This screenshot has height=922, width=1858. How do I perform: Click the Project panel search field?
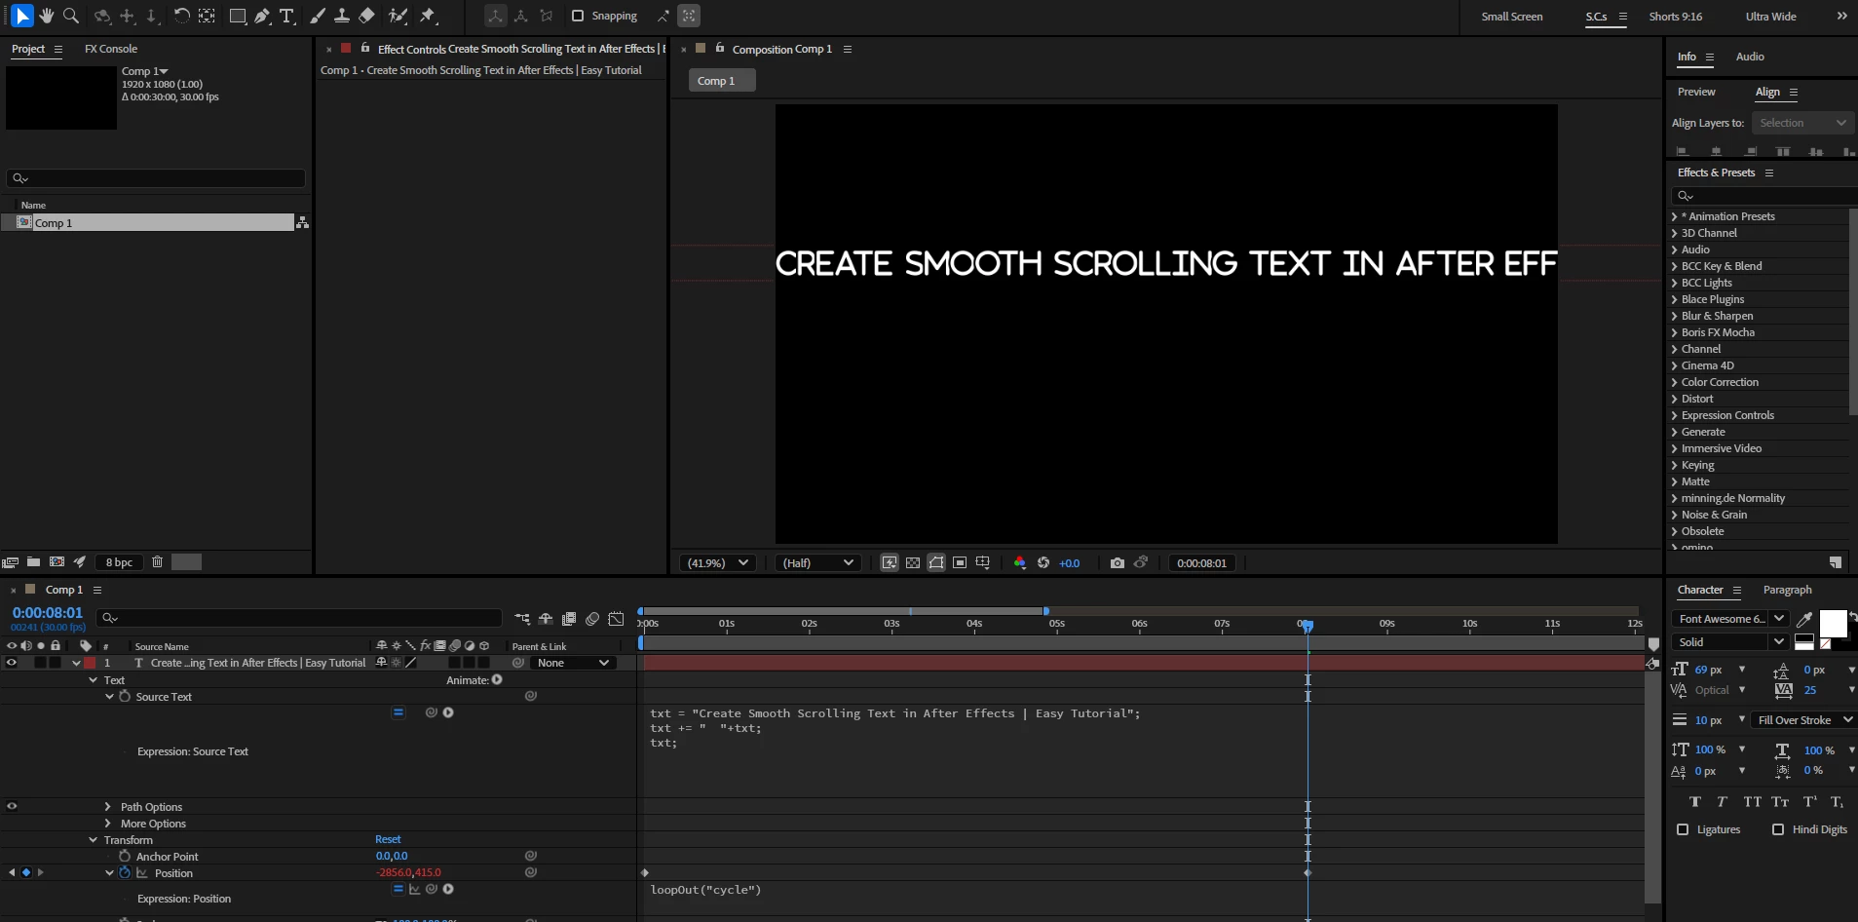pyautogui.click(x=156, y=178)
